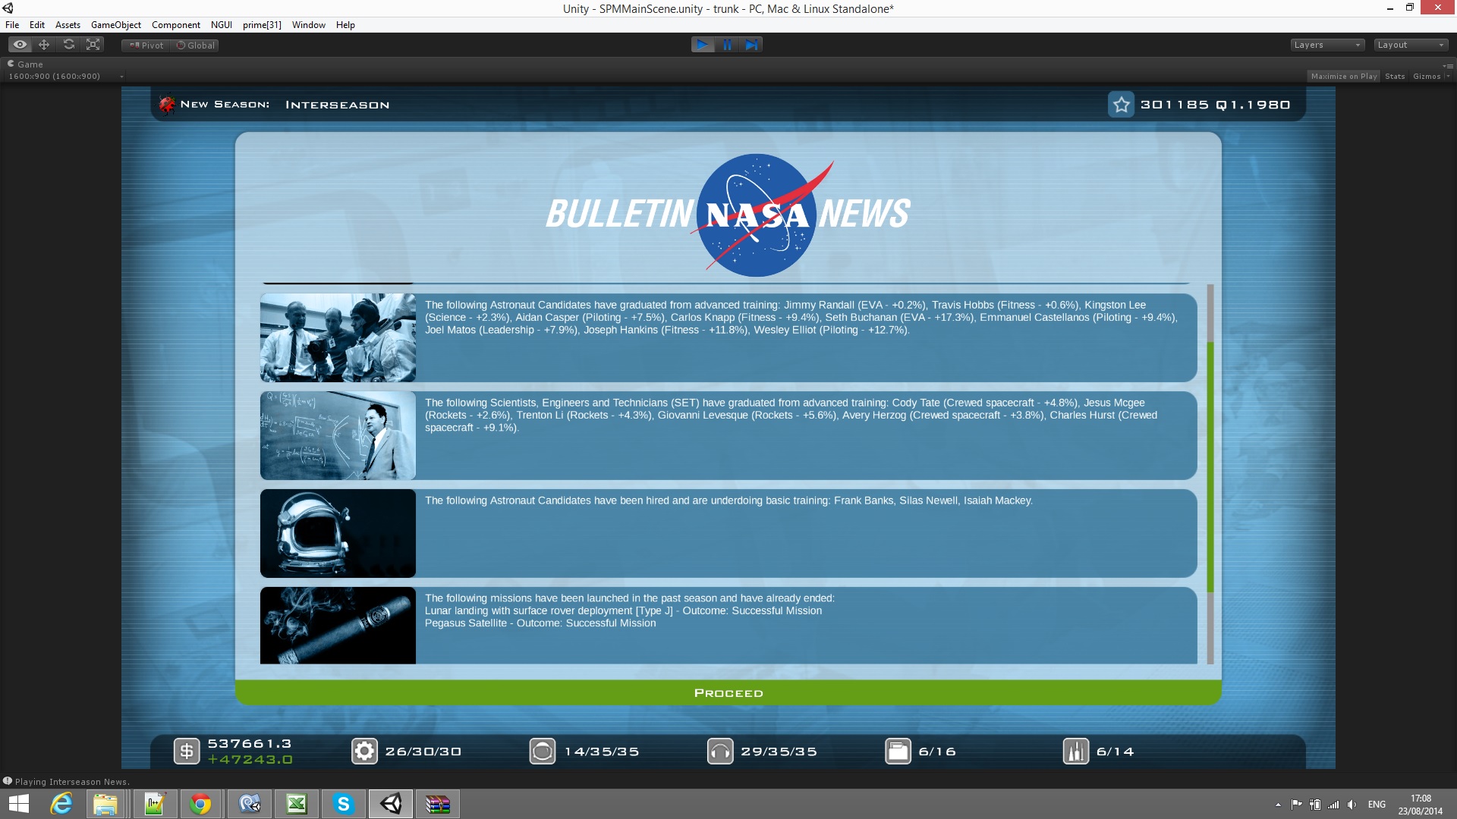Click the red New Season emblem icon
The image size is (1457, 819).
tap(167, 105)
